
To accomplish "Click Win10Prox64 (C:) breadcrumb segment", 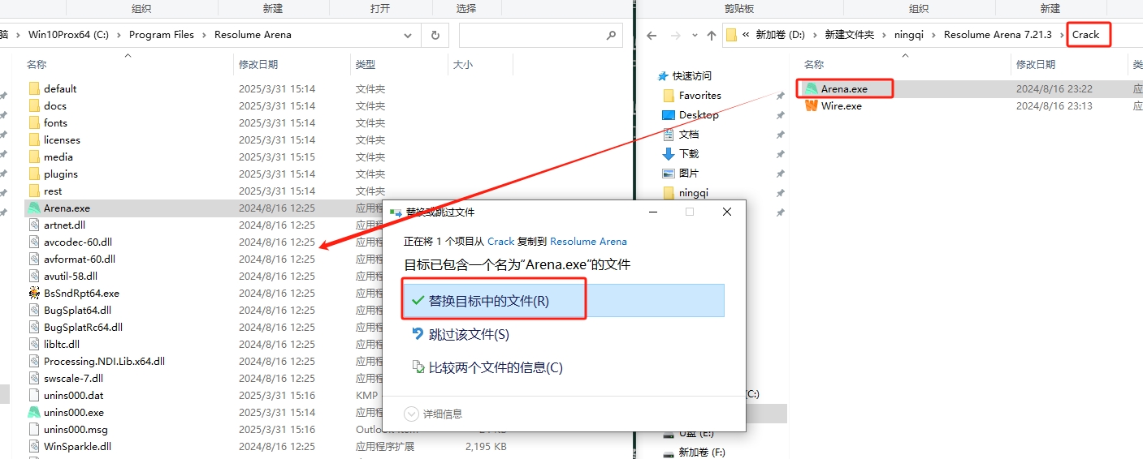I will [68, 35].
